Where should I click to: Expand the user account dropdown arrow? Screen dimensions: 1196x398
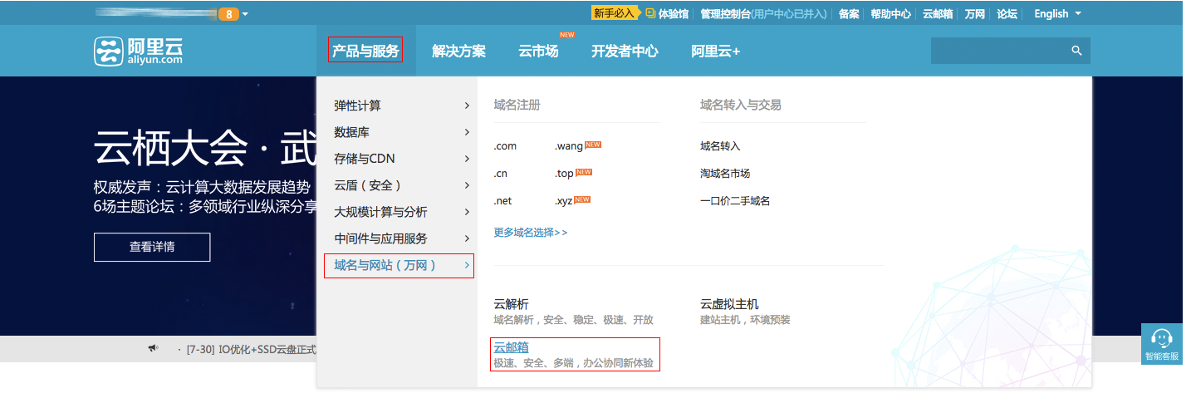click(x=246, y=14)
